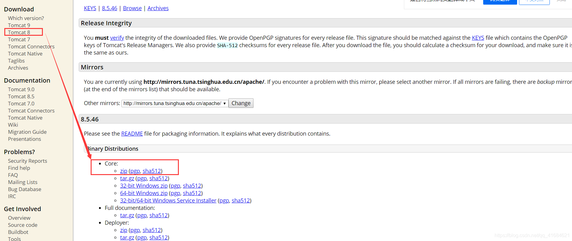Open pgp signature for Core zip
The width and height of the screenshot is (572, 241).
[135, 171]
